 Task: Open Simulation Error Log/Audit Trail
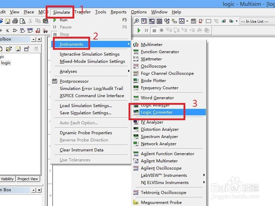tap(91, 89)
